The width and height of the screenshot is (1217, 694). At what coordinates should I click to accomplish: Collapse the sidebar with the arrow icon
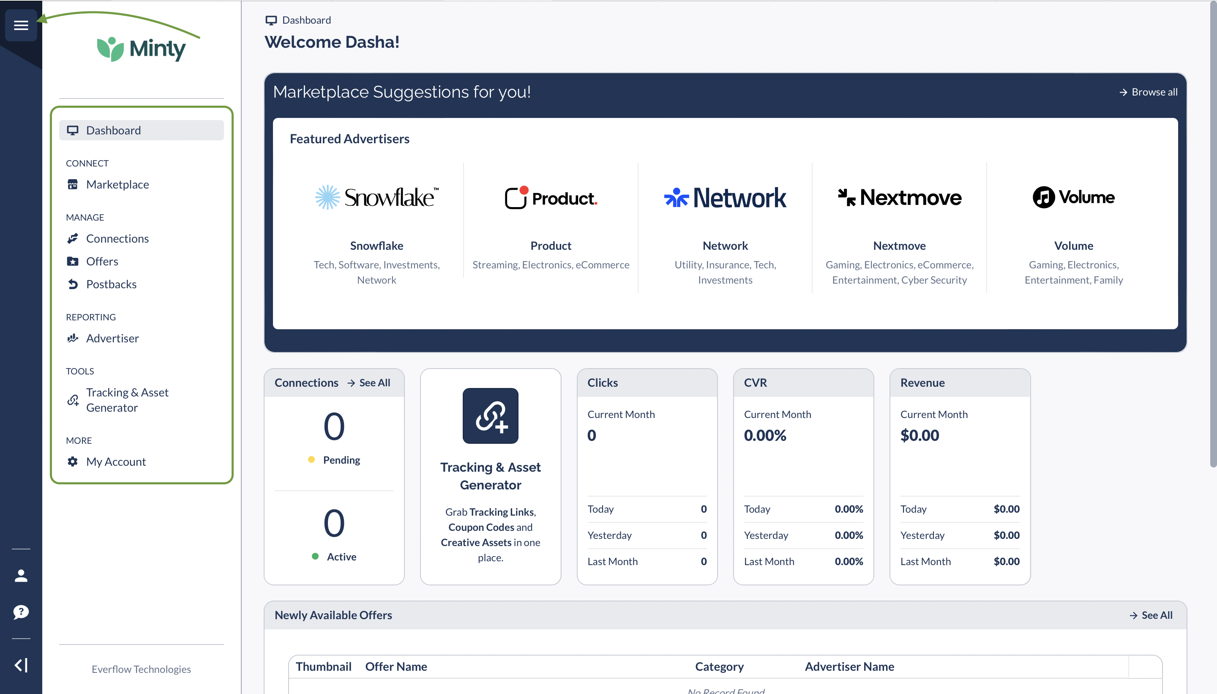21,665
